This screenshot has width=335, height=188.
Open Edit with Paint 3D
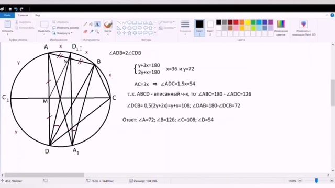304,28
